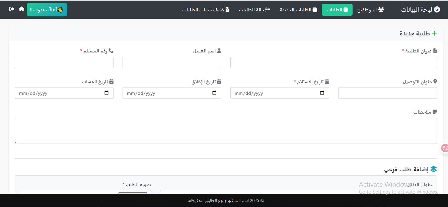448x207 pixels.
Task: Click the green الطلبات button
Action: (x=337, y=10)
